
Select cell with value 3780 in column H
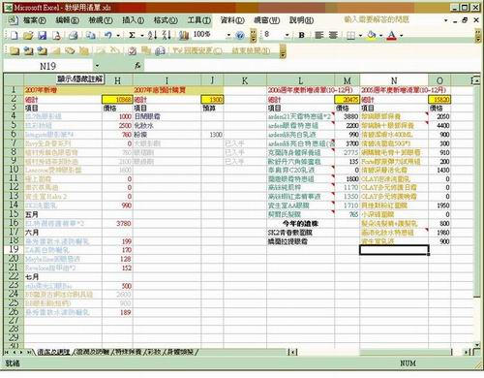[117, 223]
